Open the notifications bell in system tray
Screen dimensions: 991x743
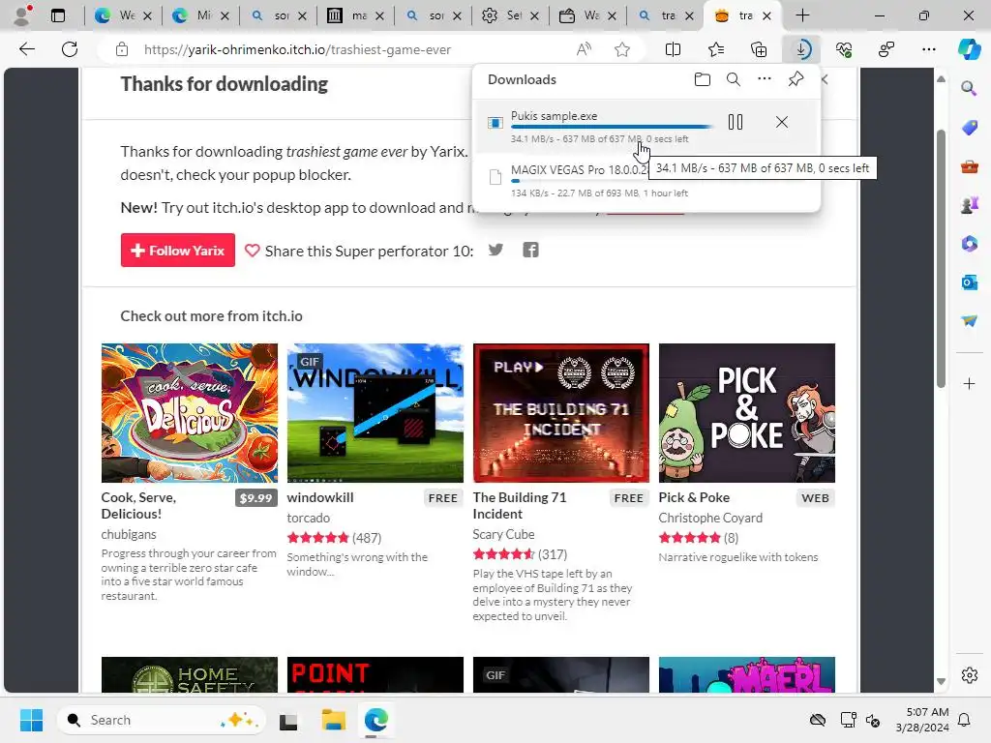(965, 720)
